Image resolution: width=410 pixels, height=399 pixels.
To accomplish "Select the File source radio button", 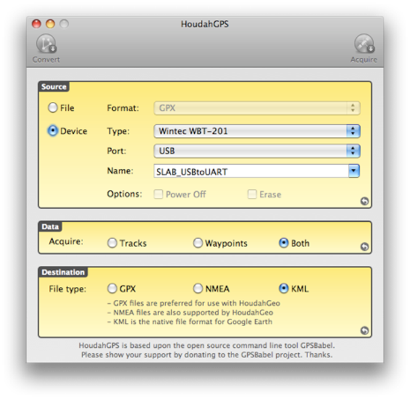I will click(52, 108).
